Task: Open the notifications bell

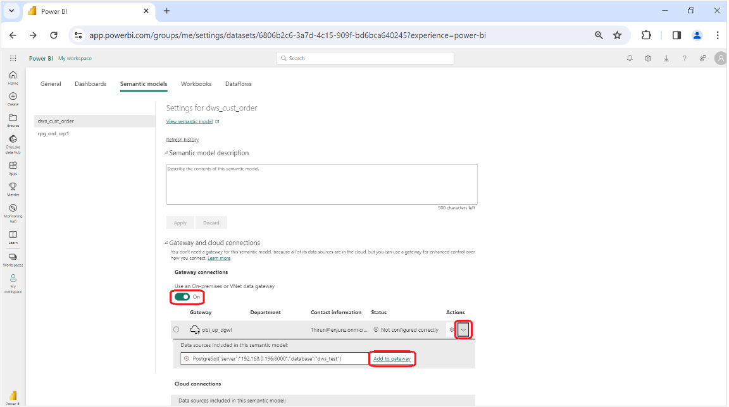Action: click(630, 59)
